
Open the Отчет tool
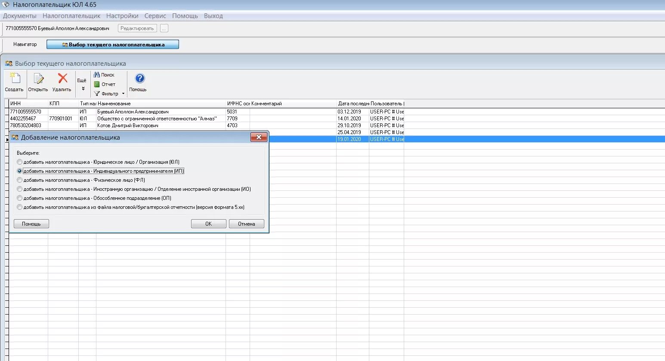click(105, 84)
